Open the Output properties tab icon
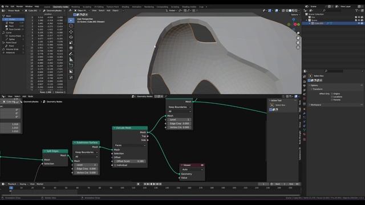 [304, 86]
